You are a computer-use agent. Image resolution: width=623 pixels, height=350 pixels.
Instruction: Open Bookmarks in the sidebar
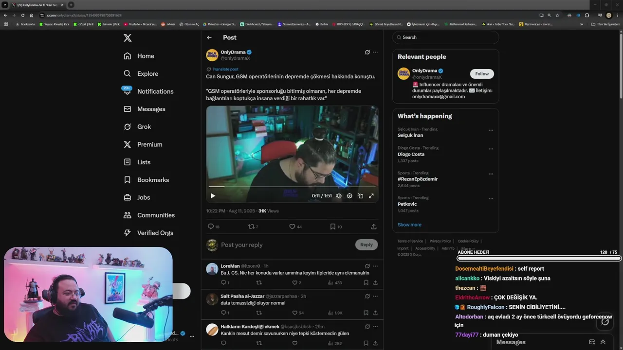pos(147,180)
